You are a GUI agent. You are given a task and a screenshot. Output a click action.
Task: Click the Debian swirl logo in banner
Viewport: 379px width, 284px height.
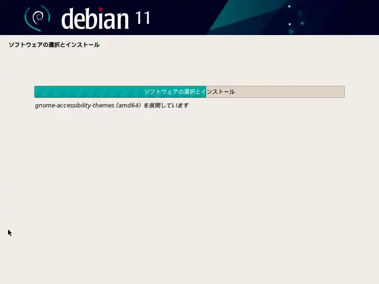coord(37,18)
